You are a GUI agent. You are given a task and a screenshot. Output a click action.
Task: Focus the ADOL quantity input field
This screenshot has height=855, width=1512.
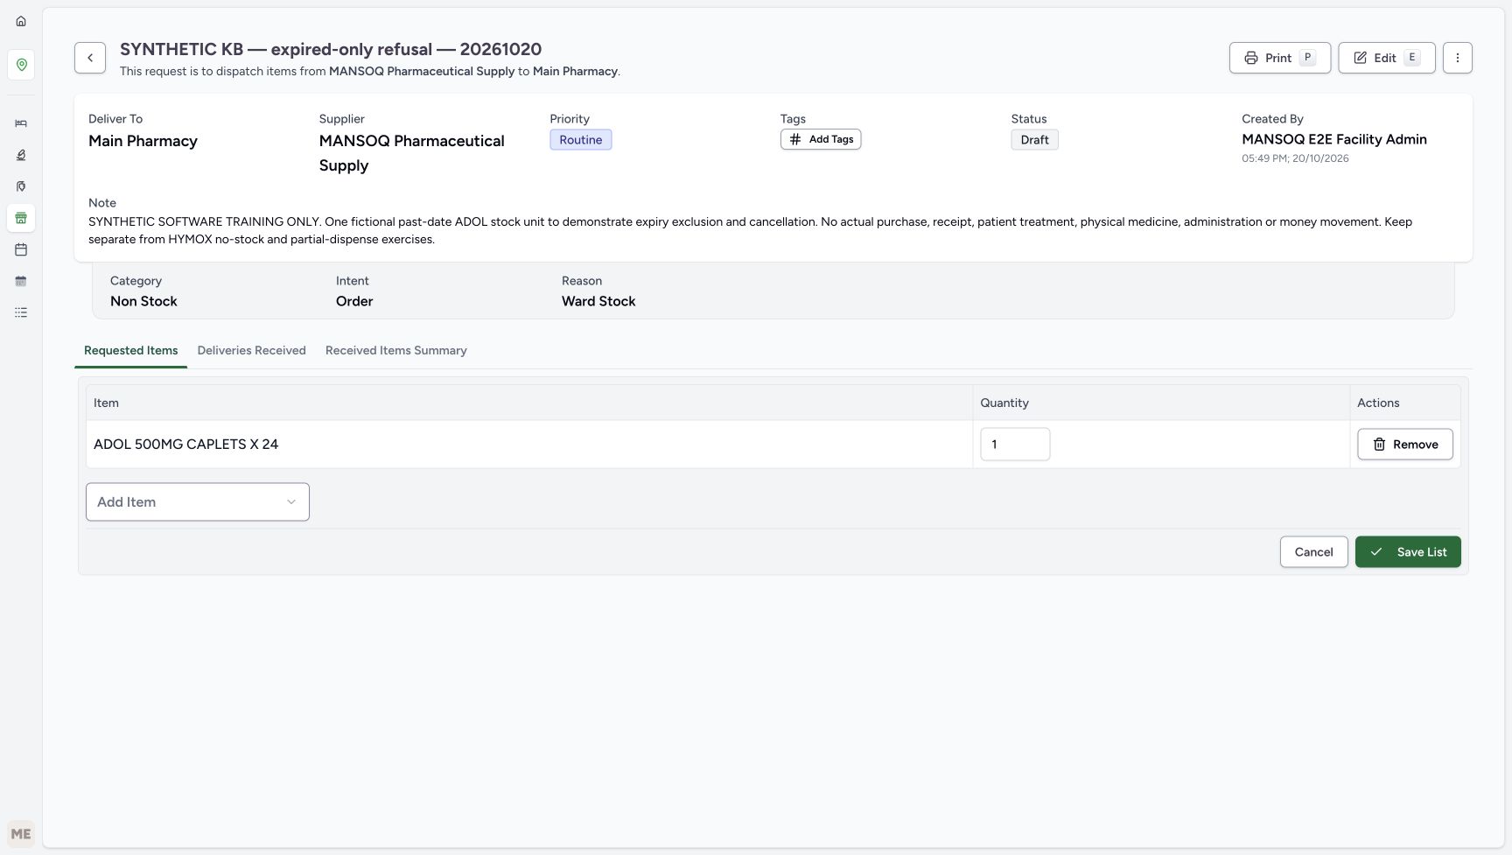click(1015, 445)
